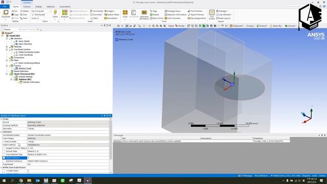Click the Report Preview button
The height and width of the screenshot is (184, 327).
click(x=196, y=15)
